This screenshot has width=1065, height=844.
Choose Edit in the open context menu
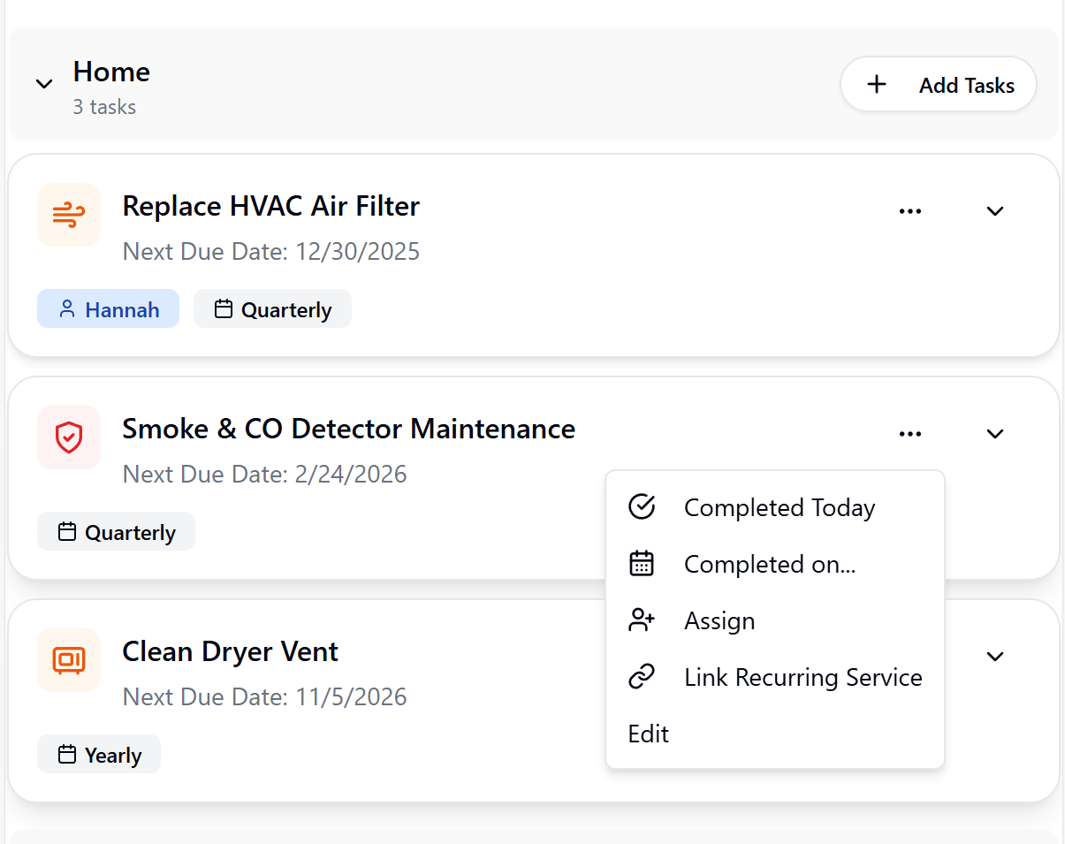648,733
